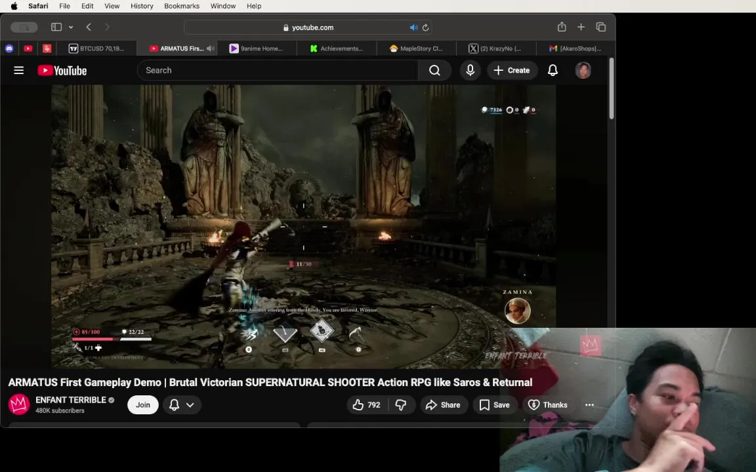
Task: Switch to pinned YouTube tab
Action: [x=28, y=48]
